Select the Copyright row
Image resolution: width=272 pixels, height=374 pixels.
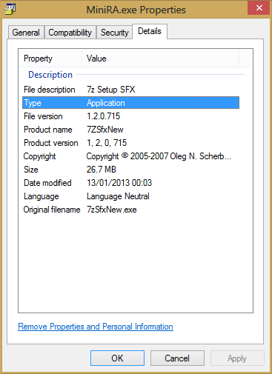pyautogui.click(x=130, y=156)
